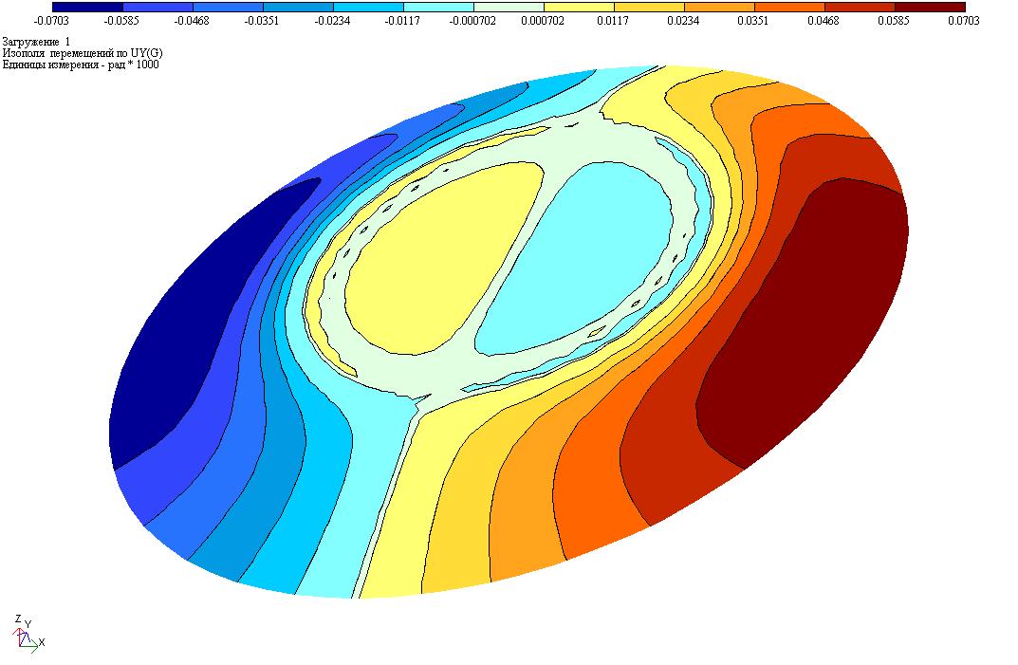
Task: Click the XYZ coordinate axis triad icon
Action: [x=28, y=633]
